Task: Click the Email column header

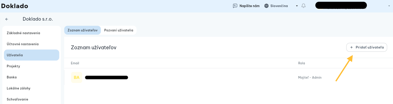Action: [75, 63]
